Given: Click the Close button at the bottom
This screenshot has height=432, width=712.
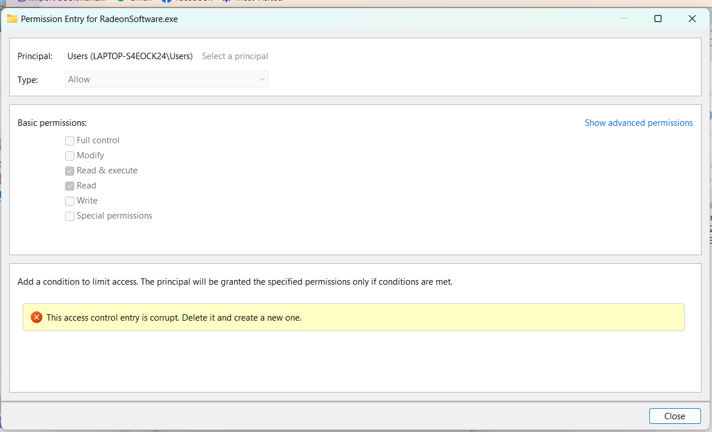Looking at the screenshot, I should (x=675, y=416).
